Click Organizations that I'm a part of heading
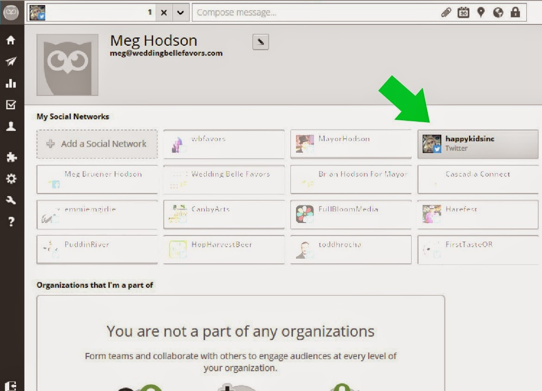 coord(95,285)
